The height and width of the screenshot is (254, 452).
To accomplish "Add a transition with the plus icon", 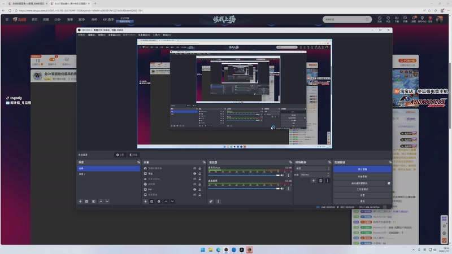I will (x=314, y=181).
